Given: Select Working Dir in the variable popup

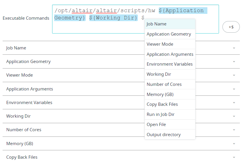Looking at the screenshot, I should click(x=170, y=74).
